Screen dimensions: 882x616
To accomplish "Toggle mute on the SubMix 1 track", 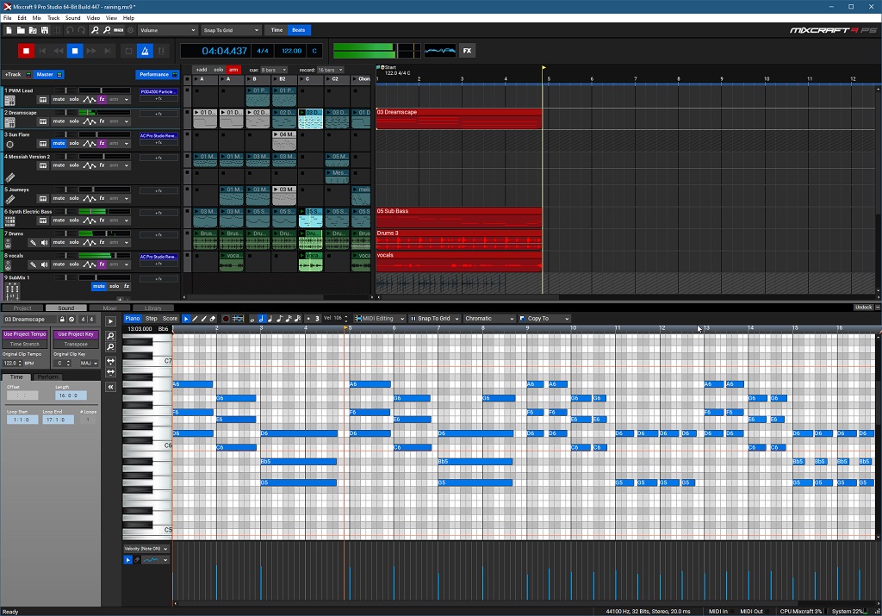I will coord(98,286).
